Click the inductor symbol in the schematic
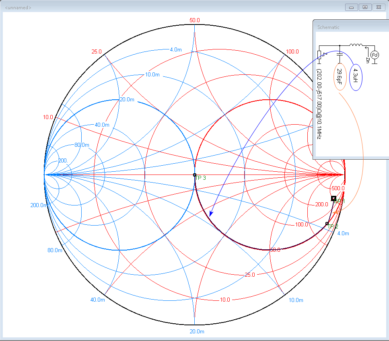This screenshot has width=389, height=341. 356,45
